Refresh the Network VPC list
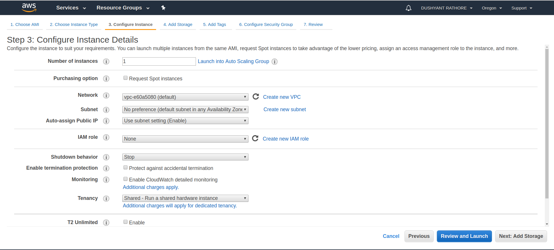554x250 pixels. tap(256, 96)
